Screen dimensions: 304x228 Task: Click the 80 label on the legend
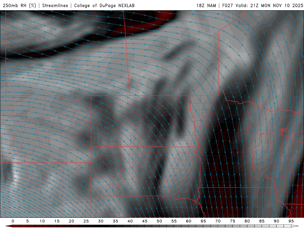pos(247,221)
